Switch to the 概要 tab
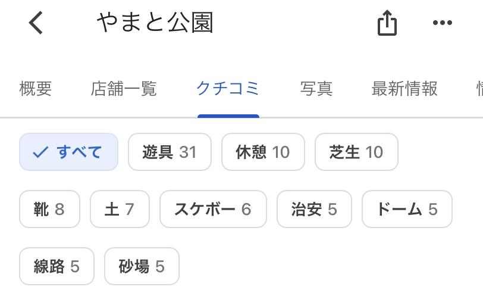Screen dimensions: 483x293 pos(36,89)
